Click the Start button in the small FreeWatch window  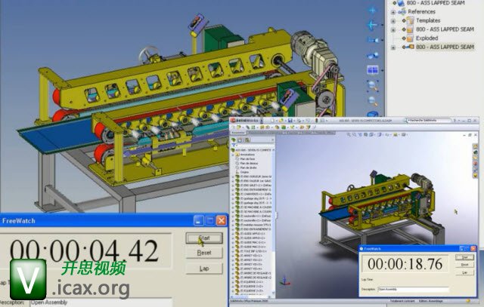[464, 256]
